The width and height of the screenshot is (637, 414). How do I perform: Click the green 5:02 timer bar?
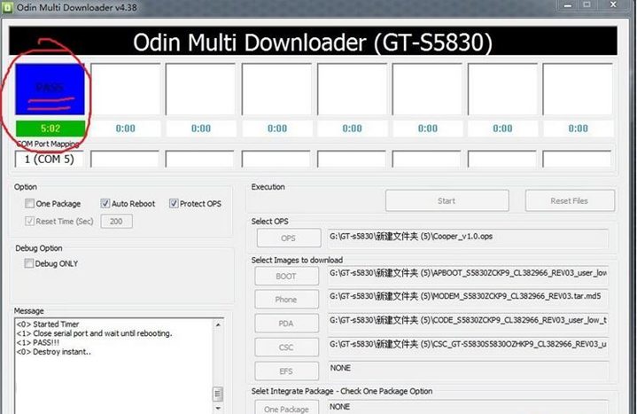coord(50,129)
